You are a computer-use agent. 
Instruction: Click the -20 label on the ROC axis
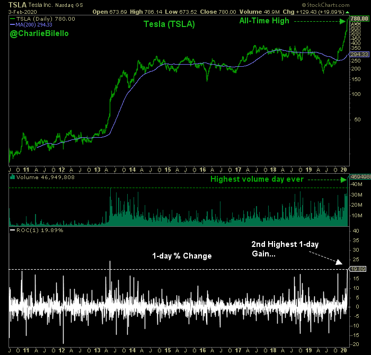tap(355, 344)
